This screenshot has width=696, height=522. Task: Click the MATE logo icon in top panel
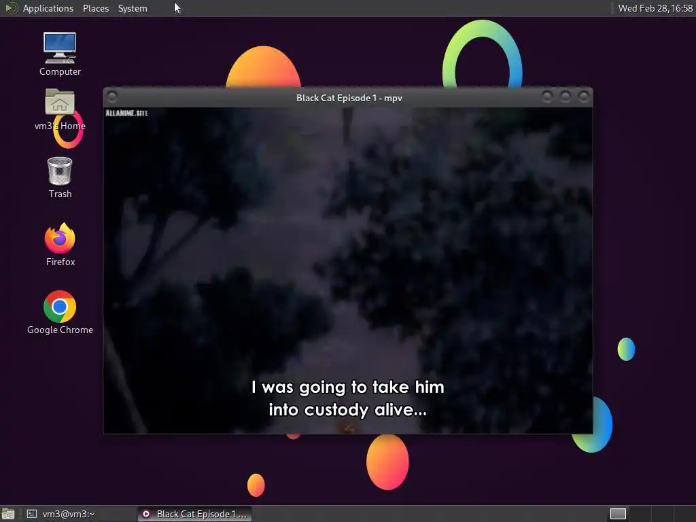[x=12, y=8]
